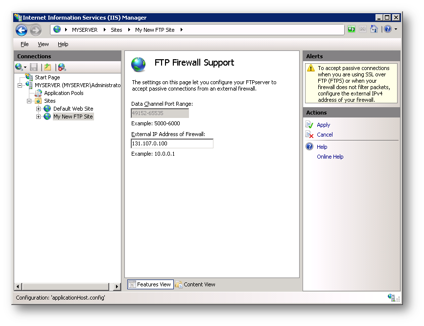The image size is (424, 326).
Task: Switch to Content View tab
Action: point(195,284)
